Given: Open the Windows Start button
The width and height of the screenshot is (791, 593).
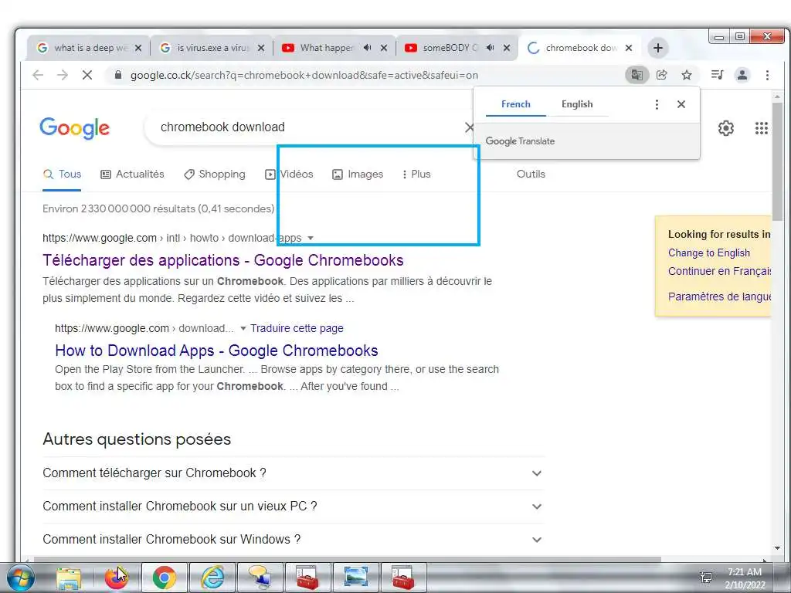Looking at the screenshot, I should 21,578.
